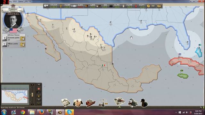Open the Espionage spy icon

(x=144, y=103)
